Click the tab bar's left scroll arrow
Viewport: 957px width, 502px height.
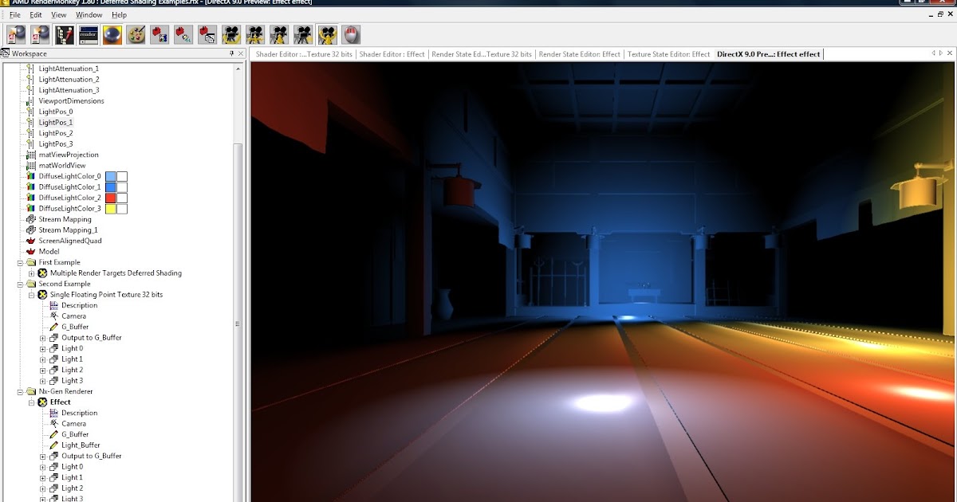(x=933, y=53)
